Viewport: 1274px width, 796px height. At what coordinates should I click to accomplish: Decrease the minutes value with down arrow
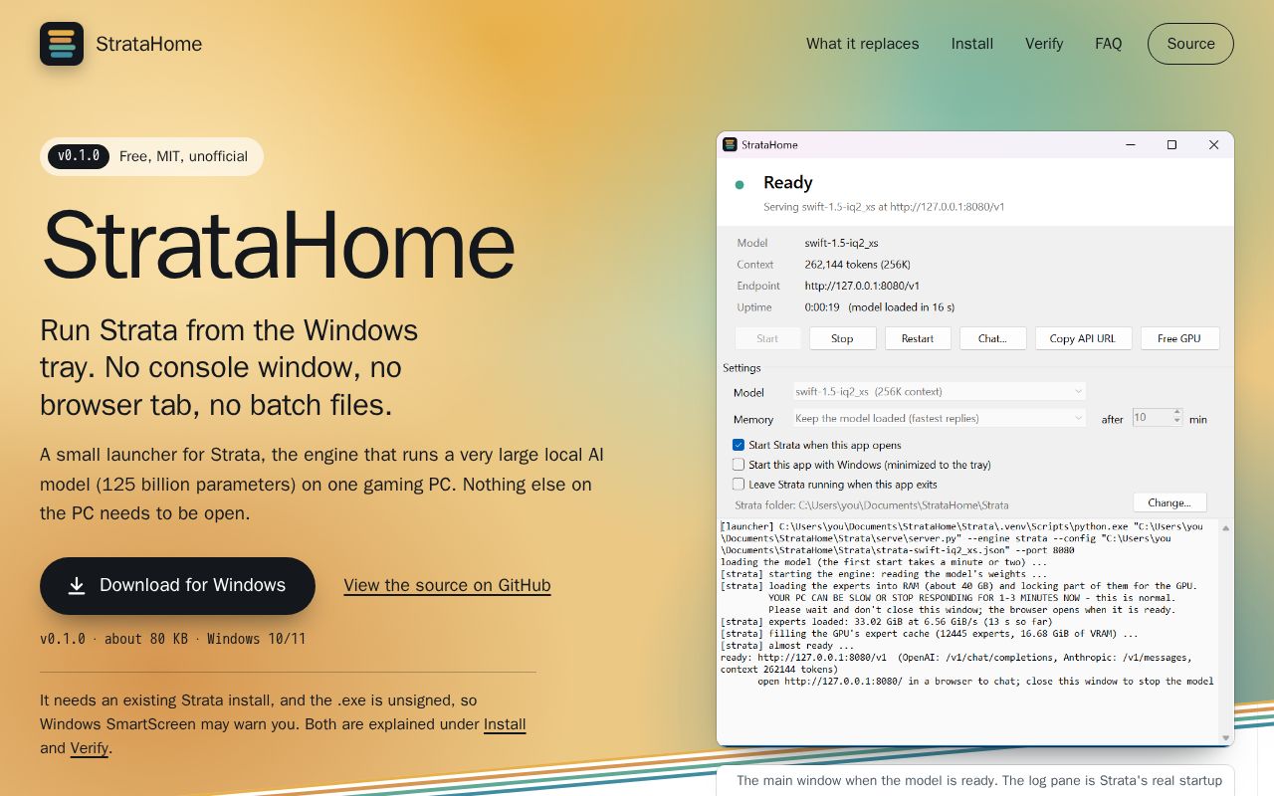point(1178,423)
